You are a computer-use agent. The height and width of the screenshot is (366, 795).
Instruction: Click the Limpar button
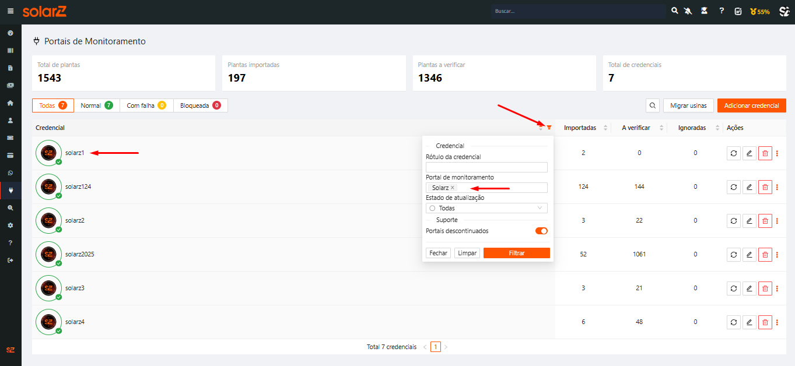coord(467,253)
